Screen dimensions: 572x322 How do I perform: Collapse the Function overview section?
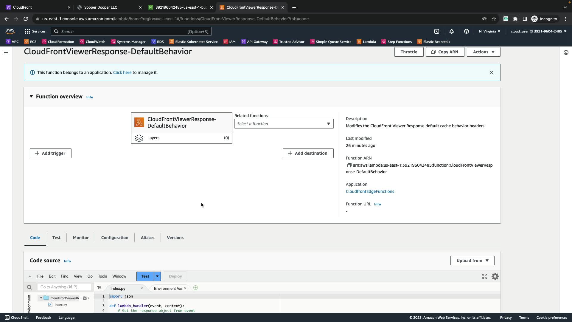click(x=31, y=97)
